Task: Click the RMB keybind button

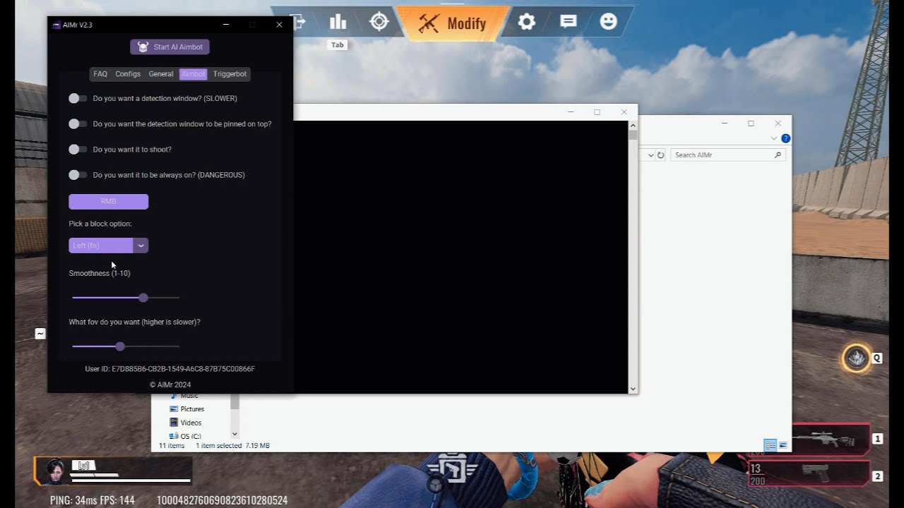Action: pos(108,201)
